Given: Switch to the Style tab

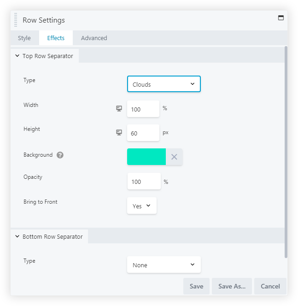Looking at the screenshot, I should click(24, 38).
